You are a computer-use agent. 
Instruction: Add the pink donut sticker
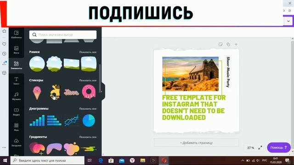pos(89,92)
